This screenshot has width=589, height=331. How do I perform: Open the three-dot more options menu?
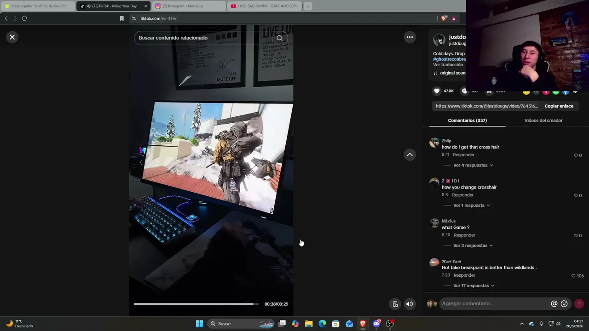(410, 37)
